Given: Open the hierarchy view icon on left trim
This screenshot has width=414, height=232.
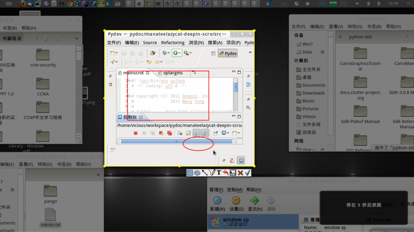Looking at the screenshot, I should tap(110, 84).
